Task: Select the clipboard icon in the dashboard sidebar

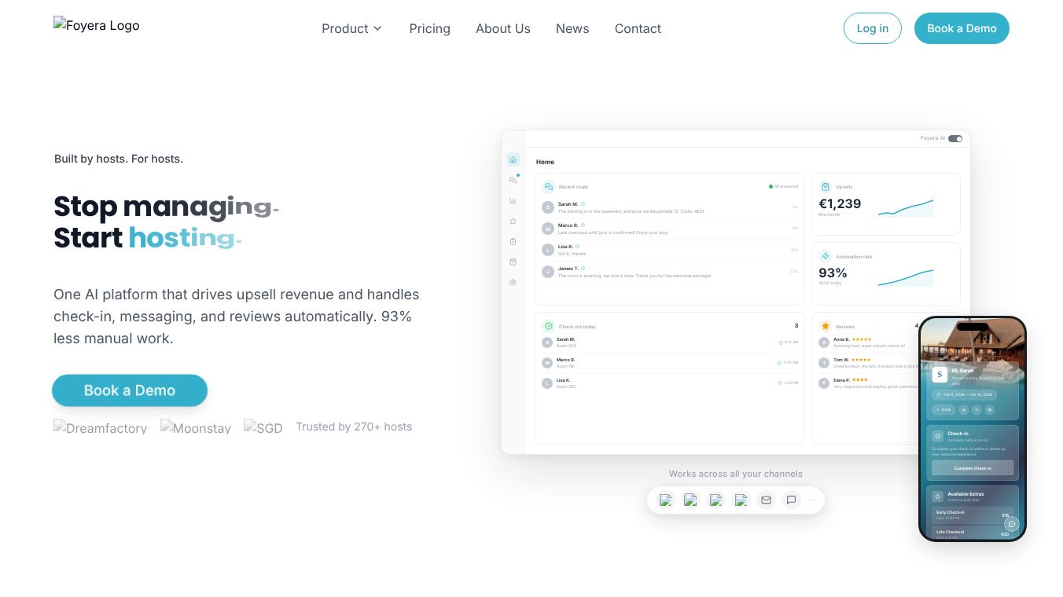Action: click(x=513, y=241)
